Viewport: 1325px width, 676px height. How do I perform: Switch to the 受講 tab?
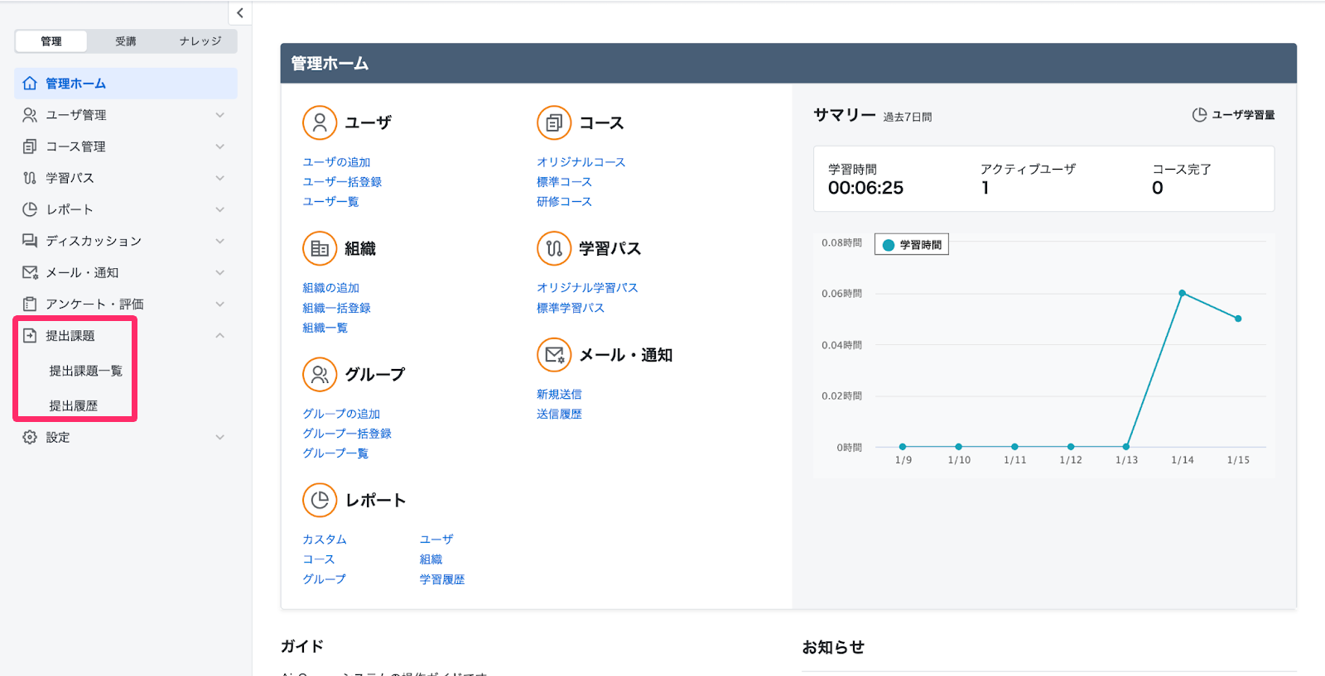point(126,41)
